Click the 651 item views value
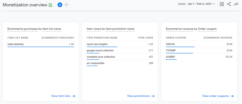The width and height of the screenshot is (242, 104). point(151,57)
